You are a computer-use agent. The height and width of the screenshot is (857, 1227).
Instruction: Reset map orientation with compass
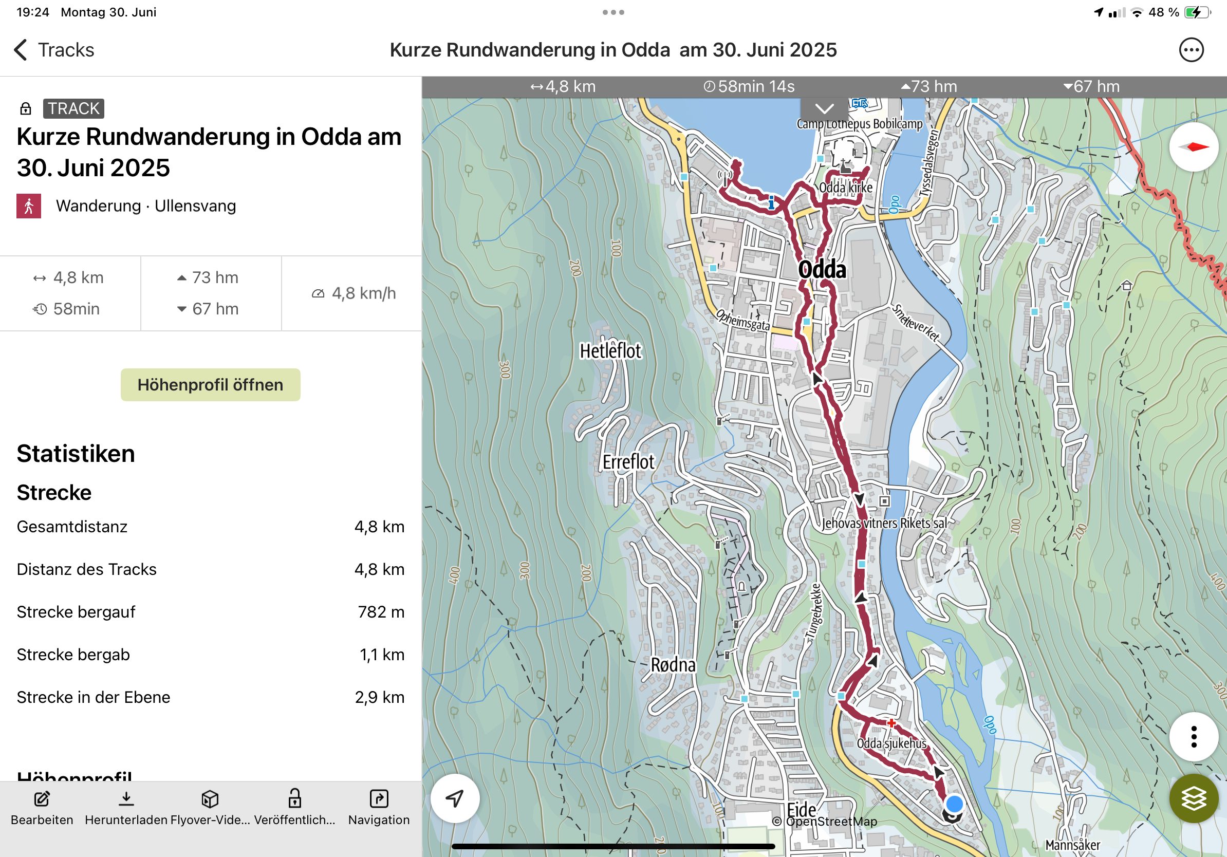click(1193, 147)
